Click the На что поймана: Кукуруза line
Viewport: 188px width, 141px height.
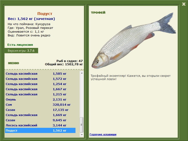(x=29, y=24)
